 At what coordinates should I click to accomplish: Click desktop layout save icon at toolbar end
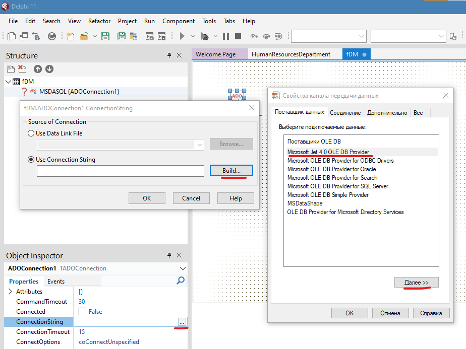[453, 36]
